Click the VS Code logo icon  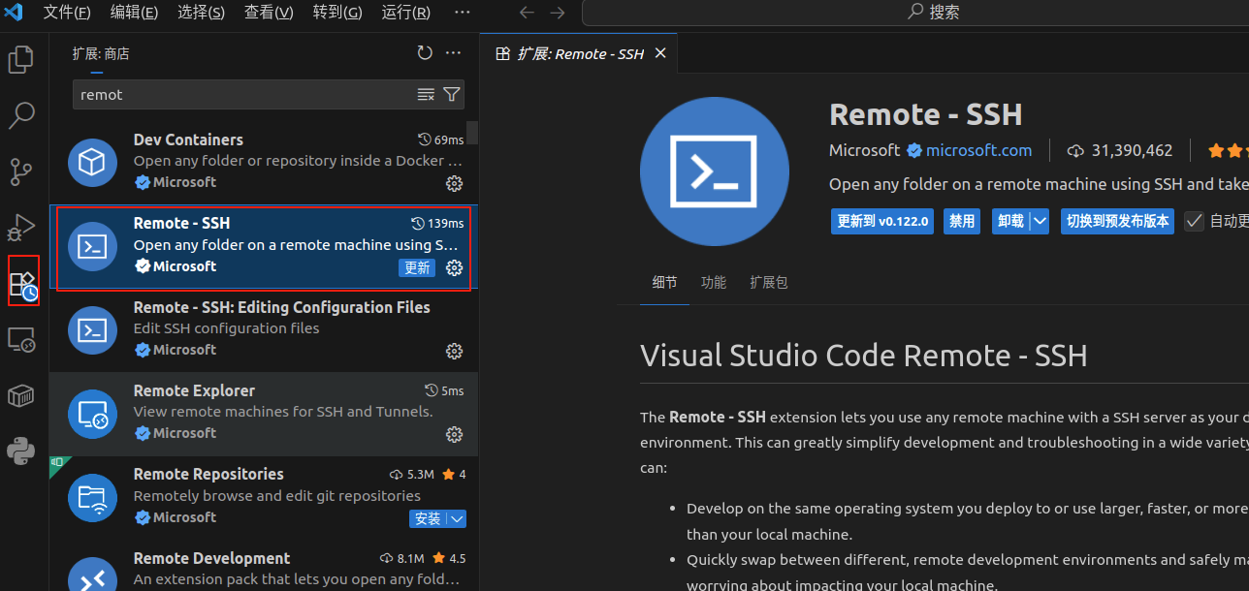pos(14,12)
